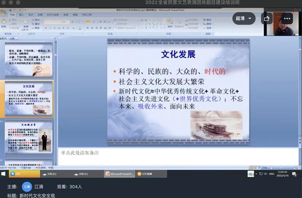302x198 pixels.
Task: Select the 插入 ribbon tab
Action: [22, 14]
